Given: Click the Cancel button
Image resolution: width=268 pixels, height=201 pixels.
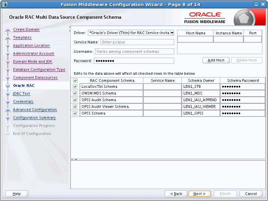Looking at the screenshot, I should [x=251, y=194].
